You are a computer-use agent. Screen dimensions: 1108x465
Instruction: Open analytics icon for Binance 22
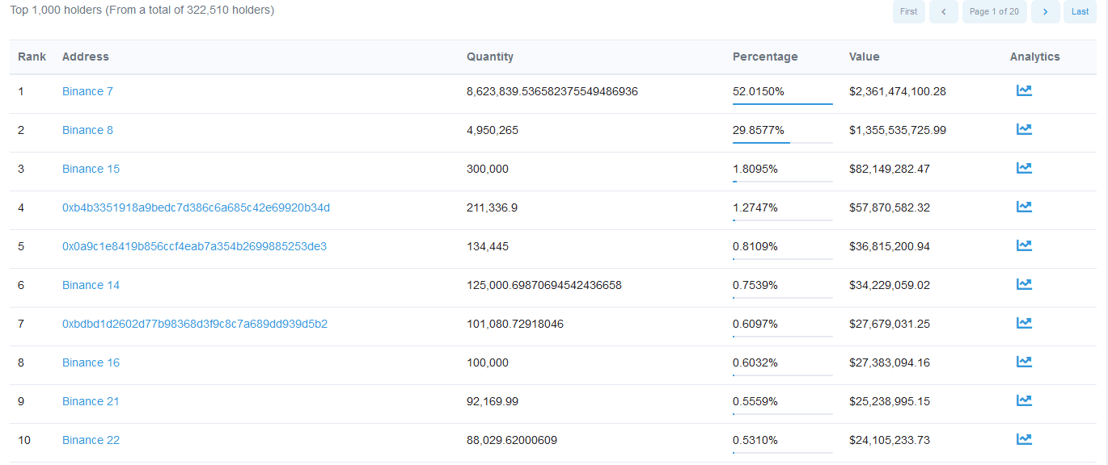point(1024,440)
